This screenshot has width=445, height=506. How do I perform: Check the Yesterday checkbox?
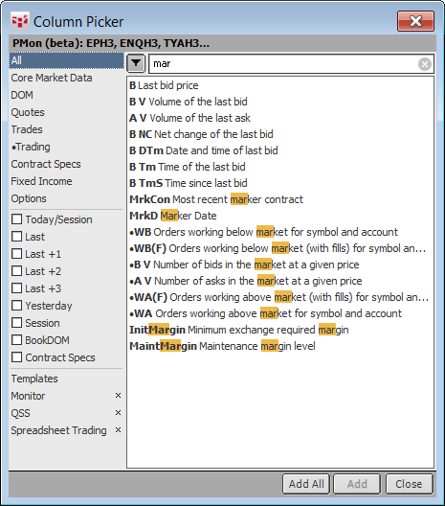tap(17, 306)
